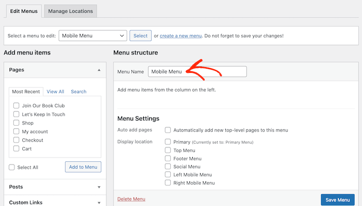Expand the Posts panel
The image size is (362, 206).
point(99,187)
